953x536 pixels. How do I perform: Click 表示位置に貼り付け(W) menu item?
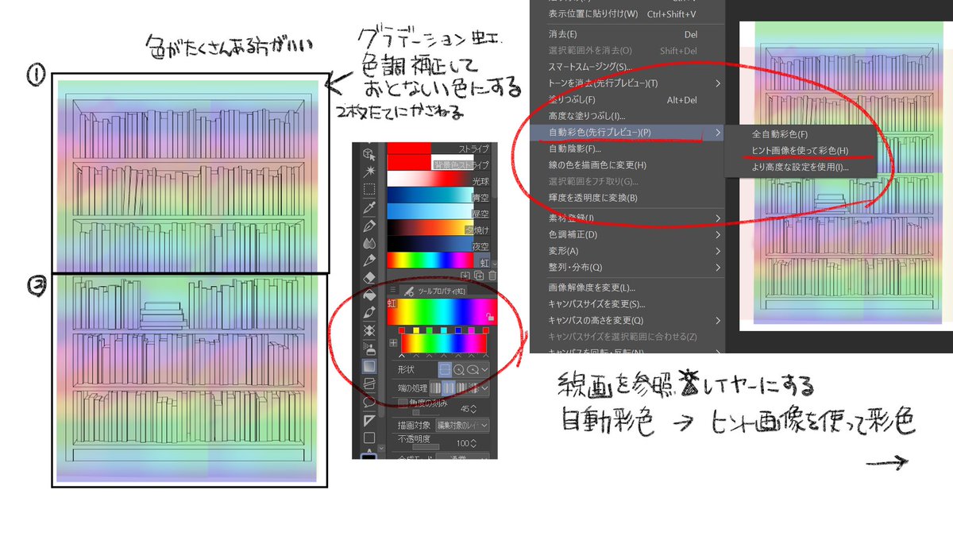click(x=627, y=13)
